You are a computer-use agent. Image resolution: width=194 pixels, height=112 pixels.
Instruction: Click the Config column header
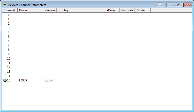click(x=79, y=10)
